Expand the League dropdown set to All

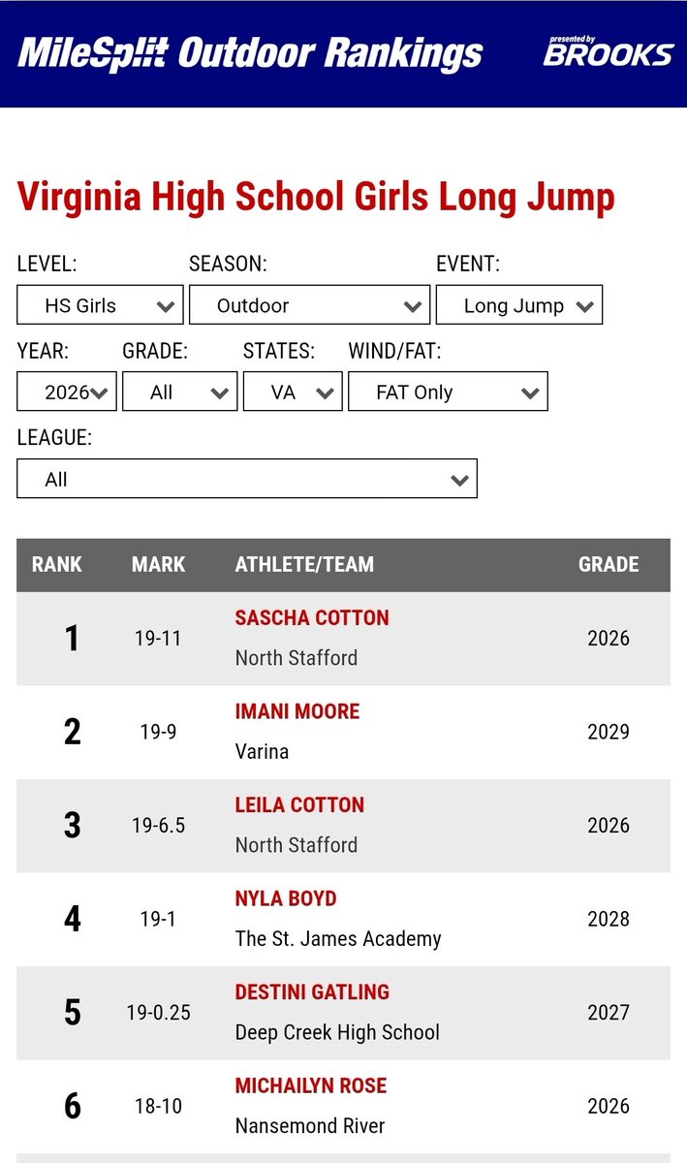tap(247, 479)
